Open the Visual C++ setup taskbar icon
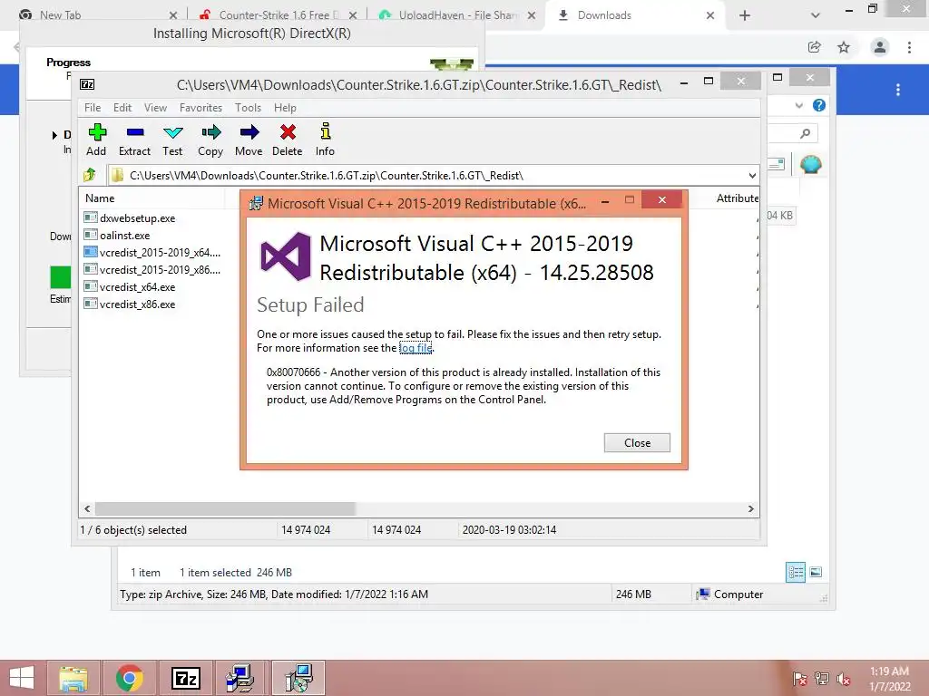The height and width of the screenshot is (696, 929). pyautogui.click(x=298, y=678)
